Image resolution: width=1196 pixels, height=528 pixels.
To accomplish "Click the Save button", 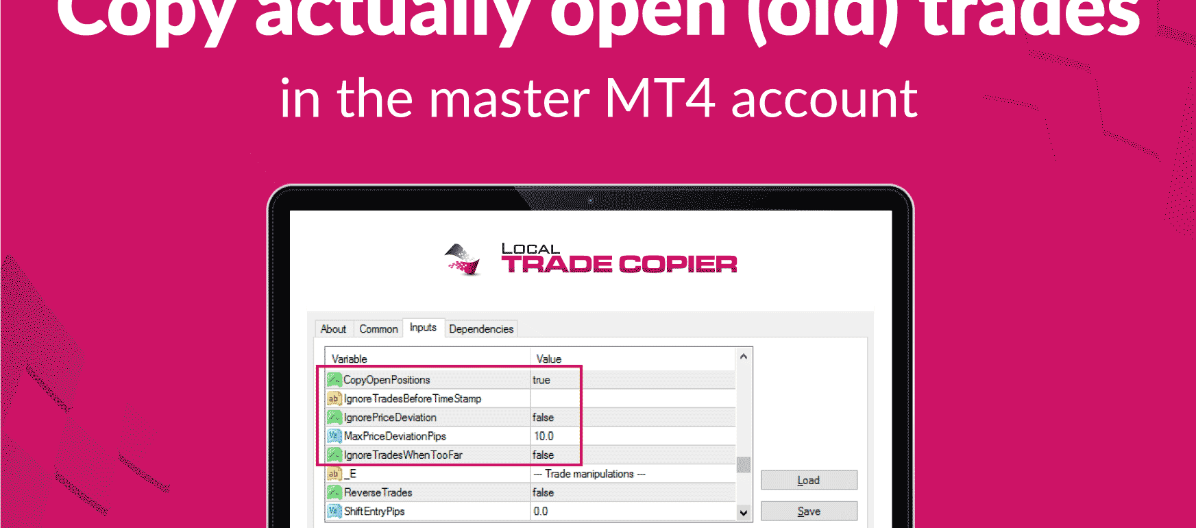I will click(809, 511).
